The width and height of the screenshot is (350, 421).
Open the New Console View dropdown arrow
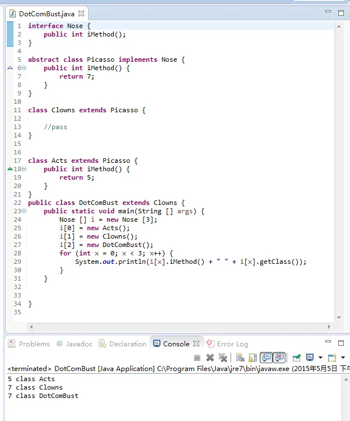point(343,358)
